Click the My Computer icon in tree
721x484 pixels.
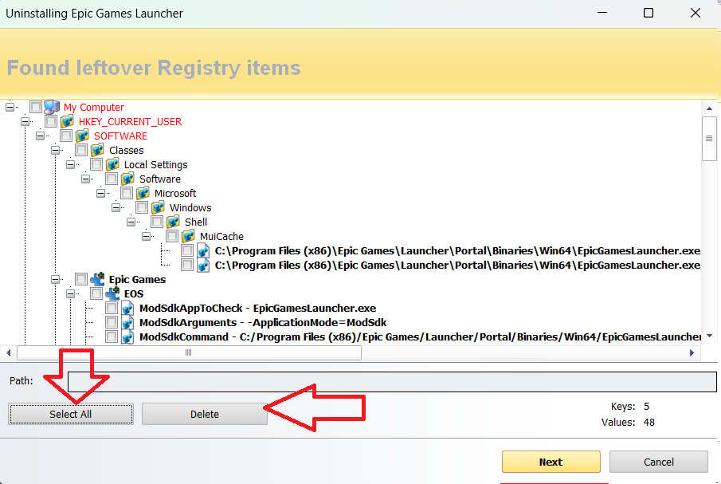[52, 107]
